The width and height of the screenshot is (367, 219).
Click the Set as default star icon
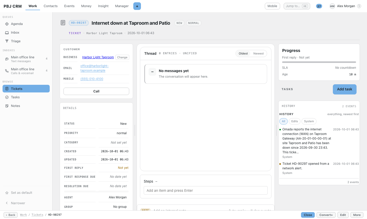pyautogui.click(x=7, y=193)
